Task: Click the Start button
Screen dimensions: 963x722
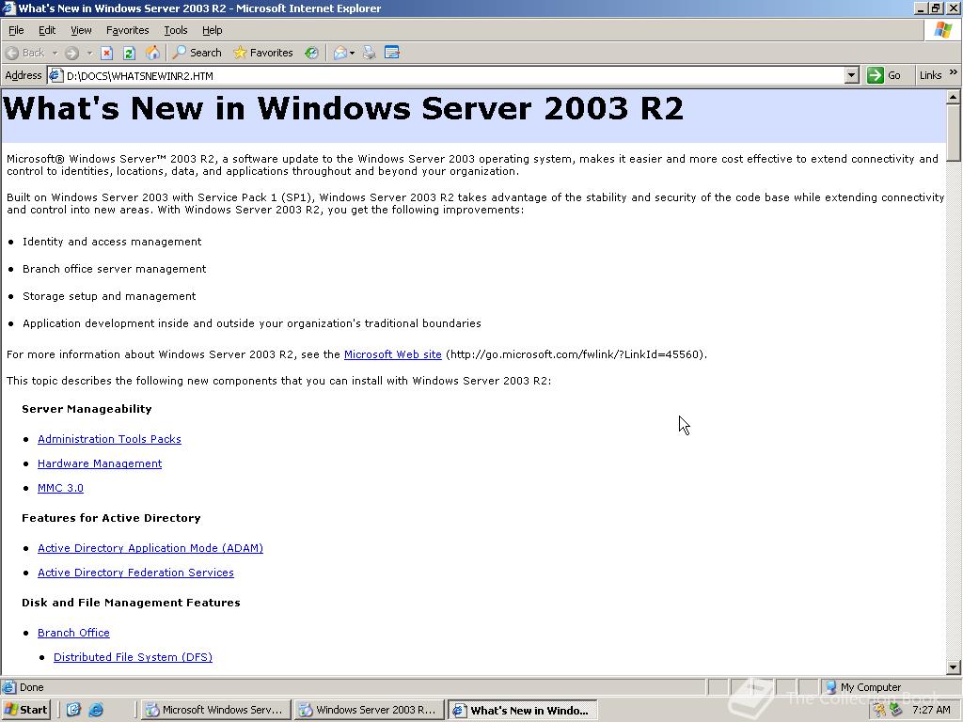Action: click(x=26, y=711)
